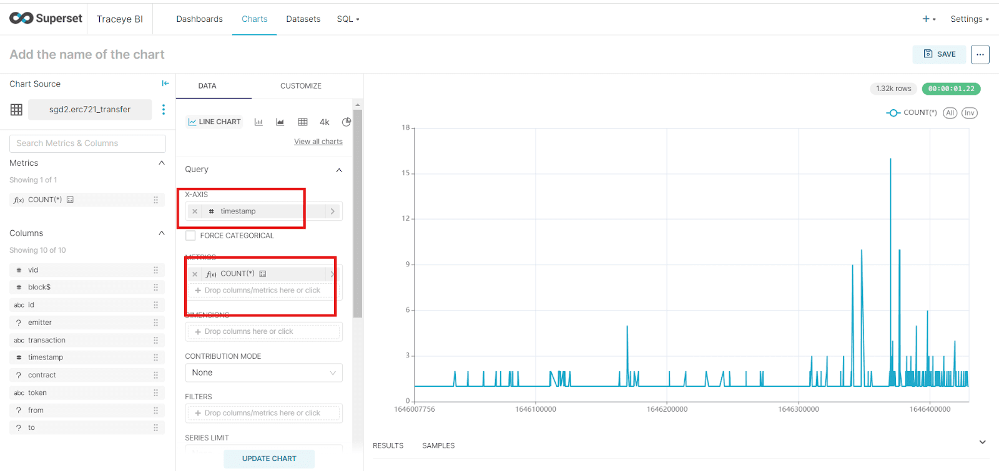
Task: Open the Results tab
Action: 388,445
